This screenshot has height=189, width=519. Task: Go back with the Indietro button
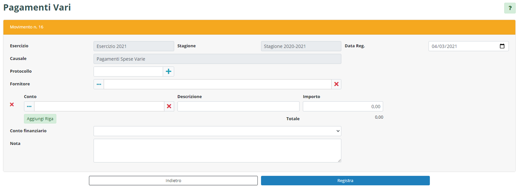[173, 180]
